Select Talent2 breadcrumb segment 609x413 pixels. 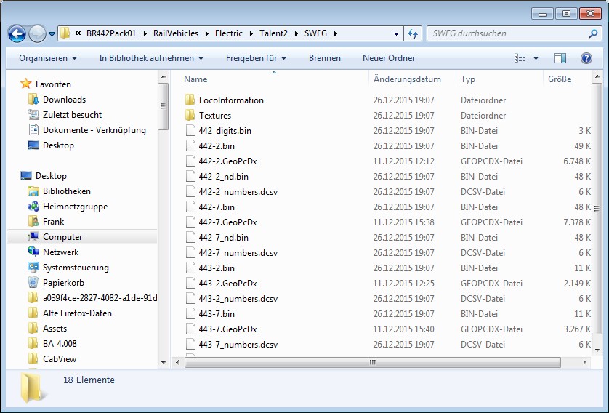coord(273,33)
